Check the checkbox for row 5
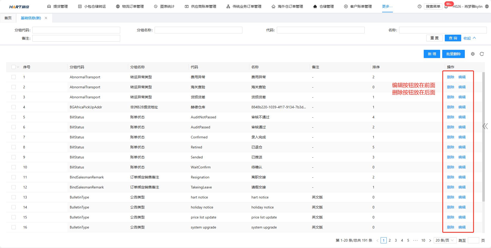The width and height of the screenshot is (491, 248). [14, 117]
